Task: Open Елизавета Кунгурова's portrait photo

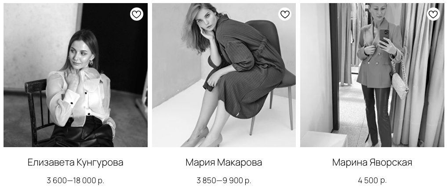Action: click(76, 75)
